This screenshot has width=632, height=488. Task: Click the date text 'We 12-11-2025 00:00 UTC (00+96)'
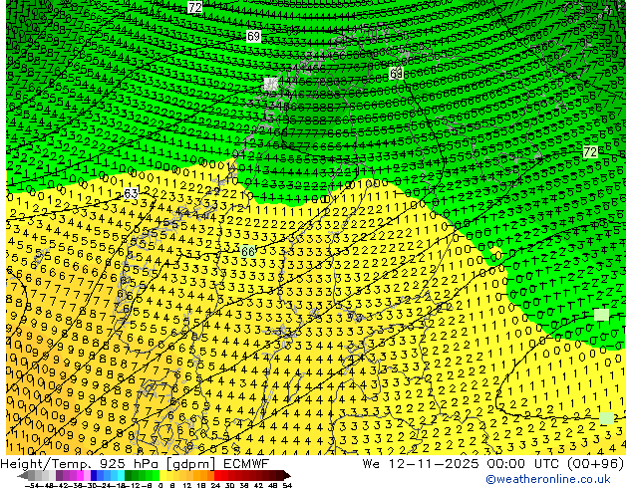pyautogui.click(x=493, y=463)
